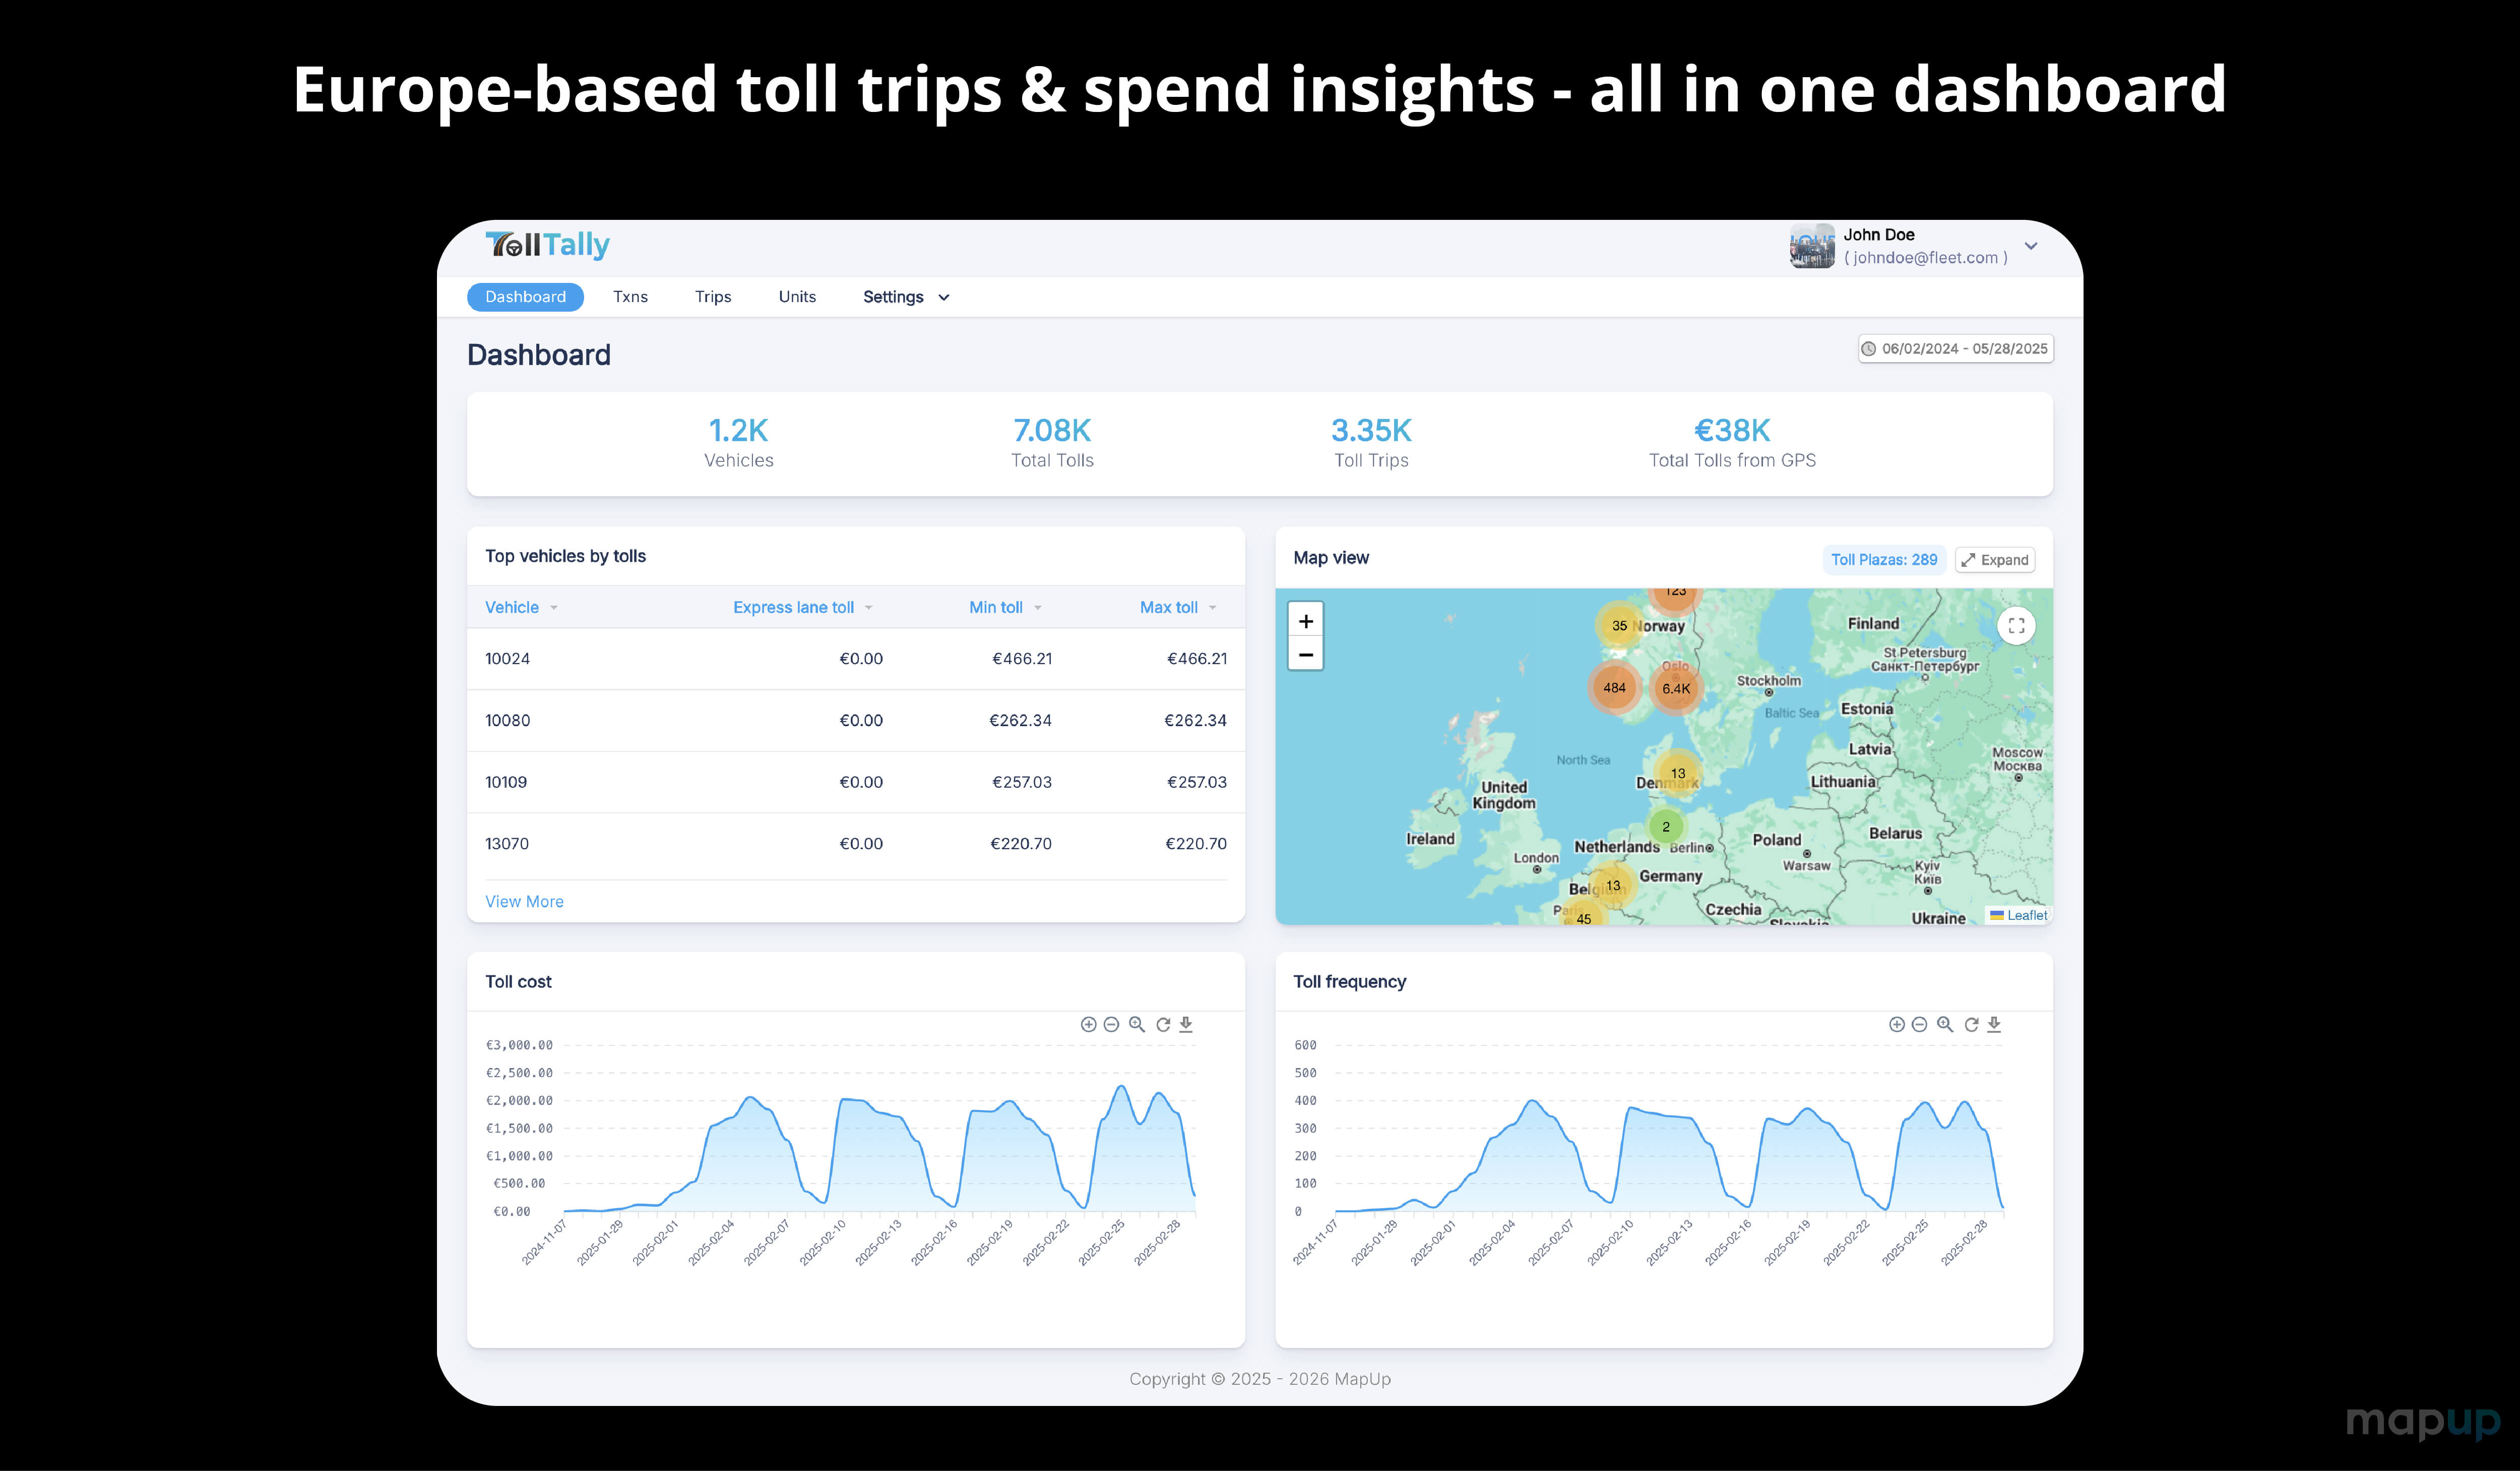Select vehicle 10024 row
The height and width of the screenshot is (1471, 2520).
click(x=856, y=659)
